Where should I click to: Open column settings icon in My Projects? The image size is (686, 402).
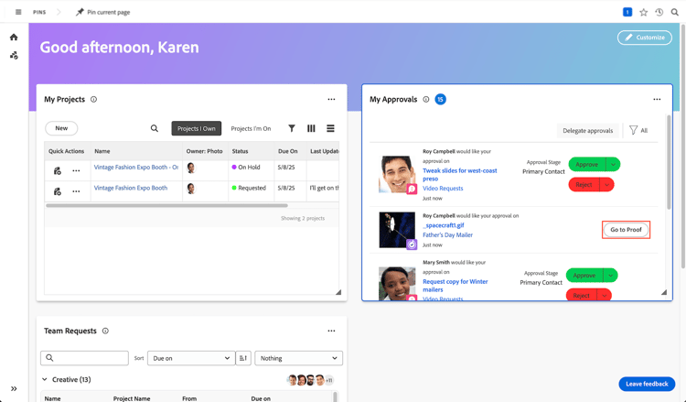311,128
